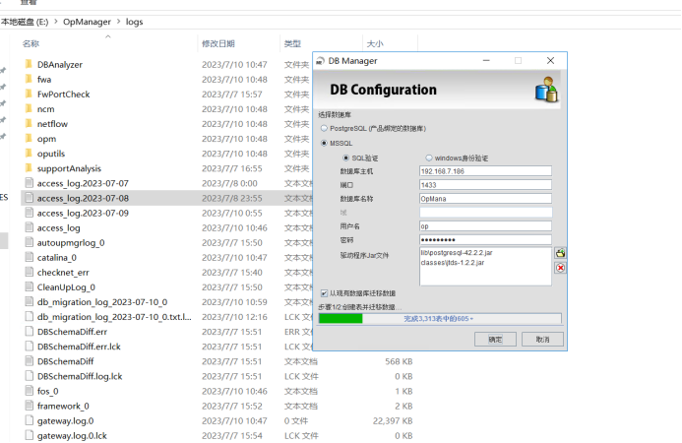Click the fos_0 file icon
Screen dimensions: 682x443
tap(30, 391)
